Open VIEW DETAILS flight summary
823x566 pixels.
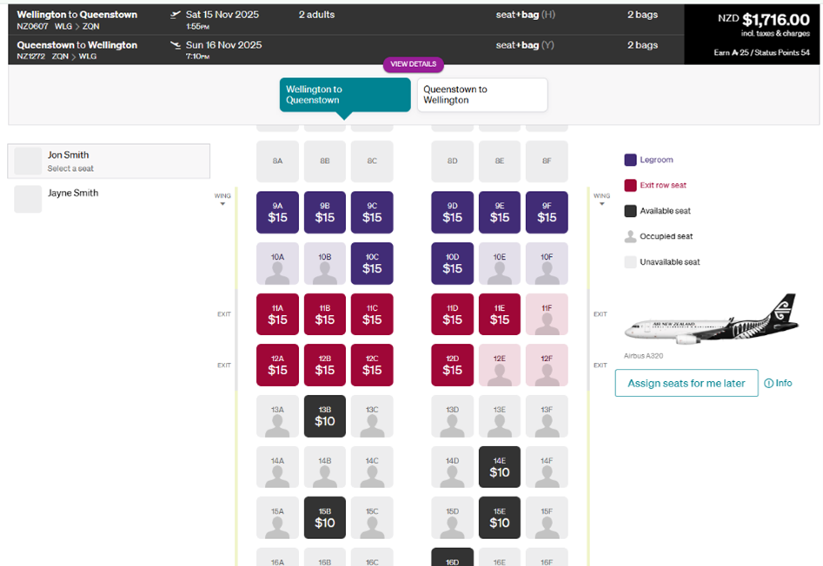tap(414, 64)
